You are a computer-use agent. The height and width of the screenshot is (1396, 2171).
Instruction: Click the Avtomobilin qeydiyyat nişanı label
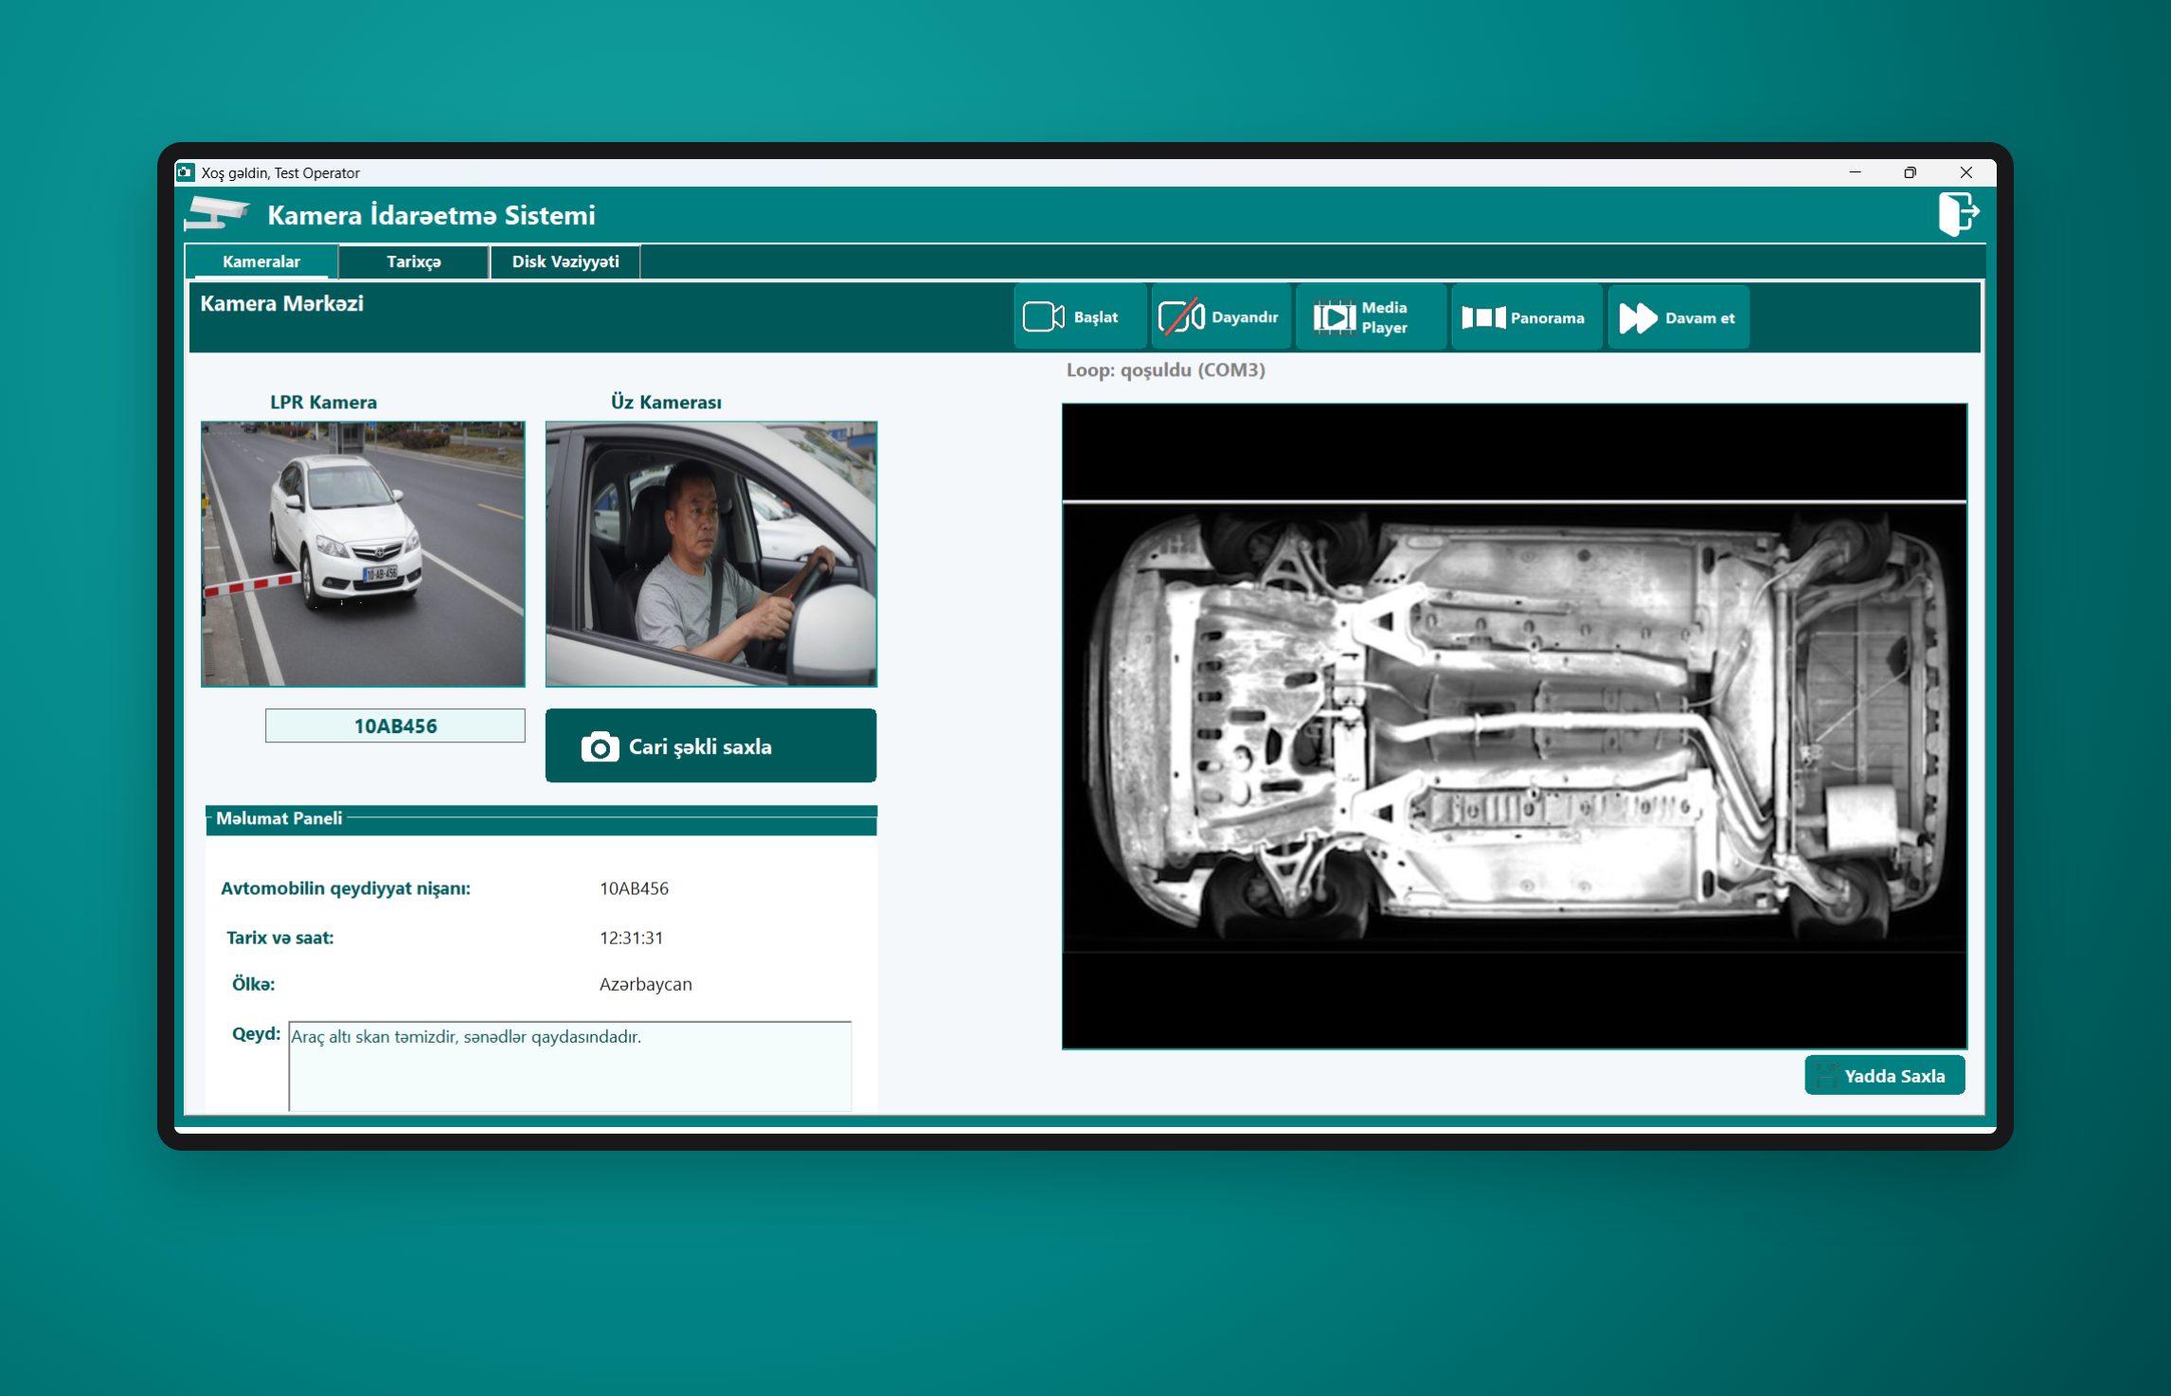[x=346, y=888]
